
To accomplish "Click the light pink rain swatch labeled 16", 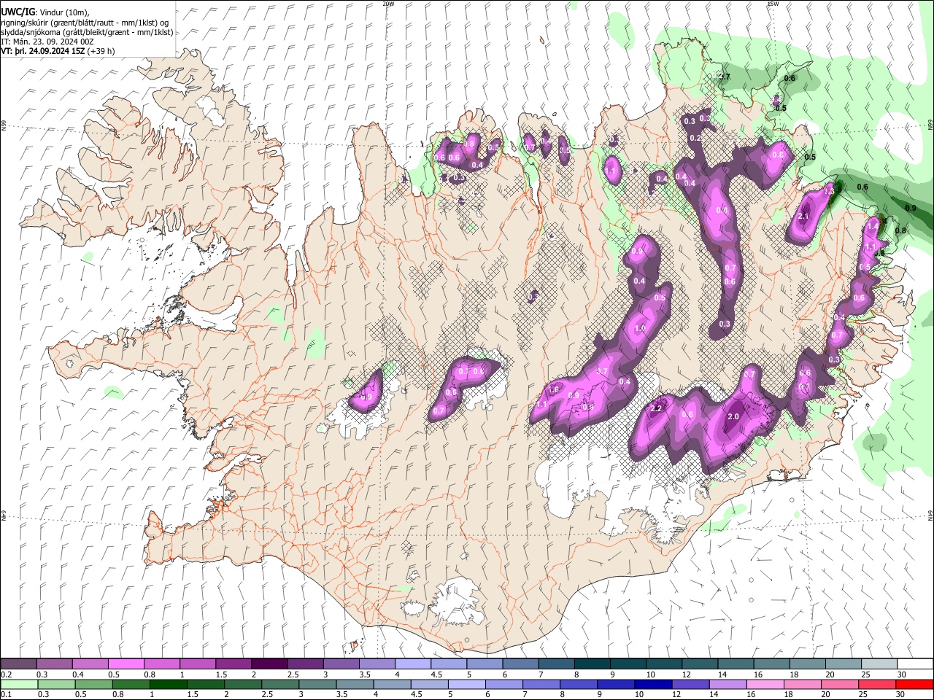I will (x=765, y=684).
